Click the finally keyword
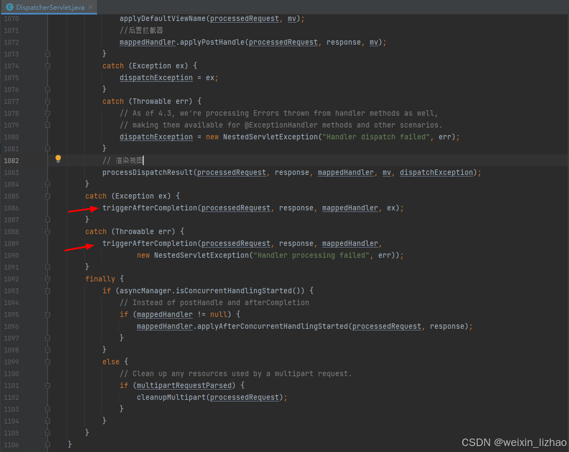Viewport: 569px width, 452px height. (100, 279)
